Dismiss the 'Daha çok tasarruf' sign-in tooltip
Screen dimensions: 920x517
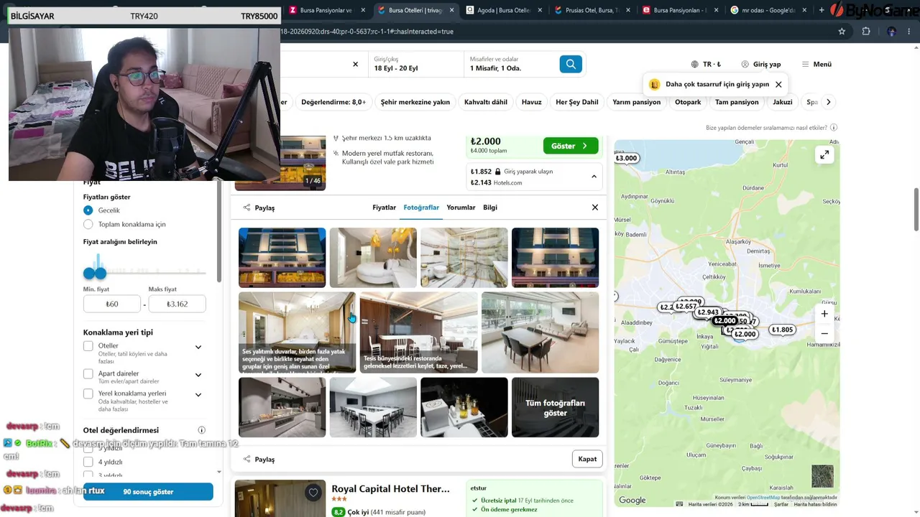778,84
